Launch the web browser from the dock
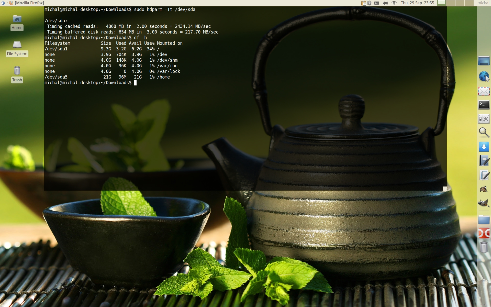Screen dimensions: 491x307 click(484, 76)
